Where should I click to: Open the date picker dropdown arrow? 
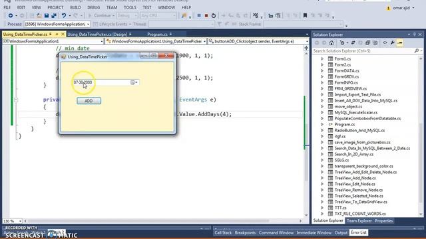point(136,82)
